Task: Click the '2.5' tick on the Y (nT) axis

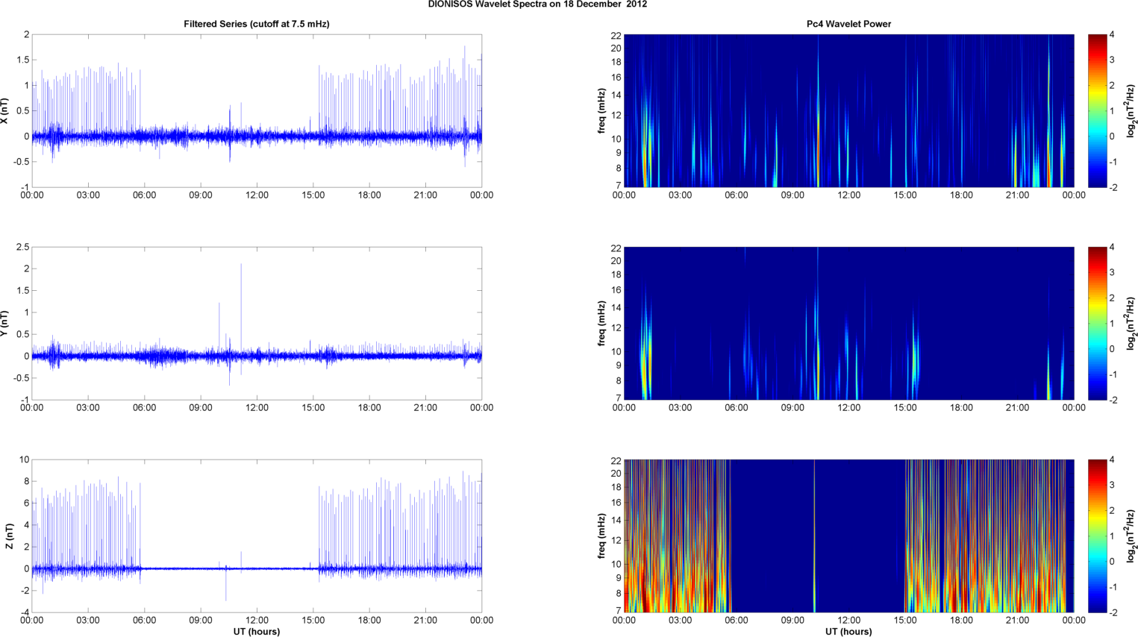Action: 22,247
